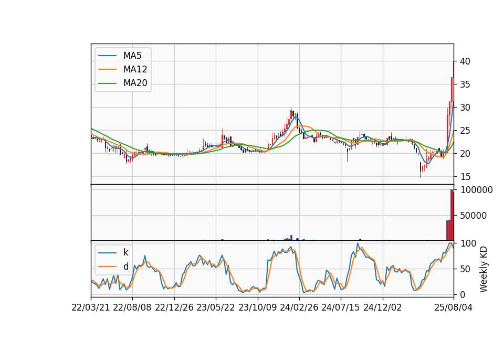Click the tallest red volume bar

click(x=451, y=215)
